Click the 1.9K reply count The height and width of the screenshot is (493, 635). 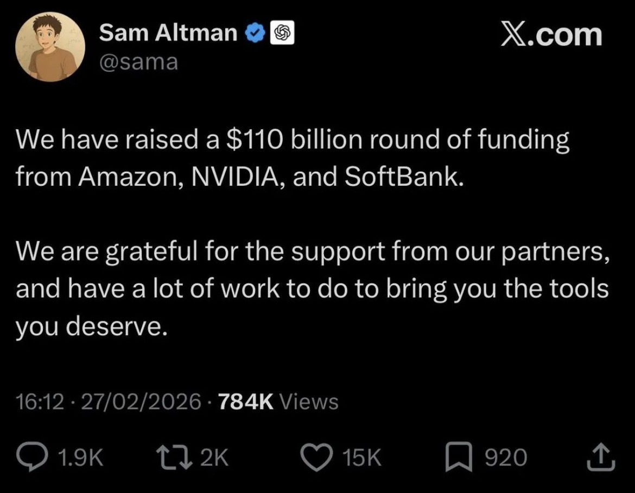pyautogui.click(x=80, y=458)
